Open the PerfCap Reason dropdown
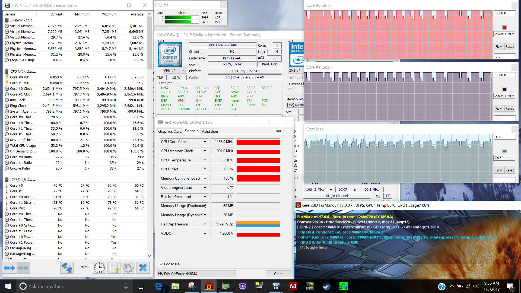 205,224
